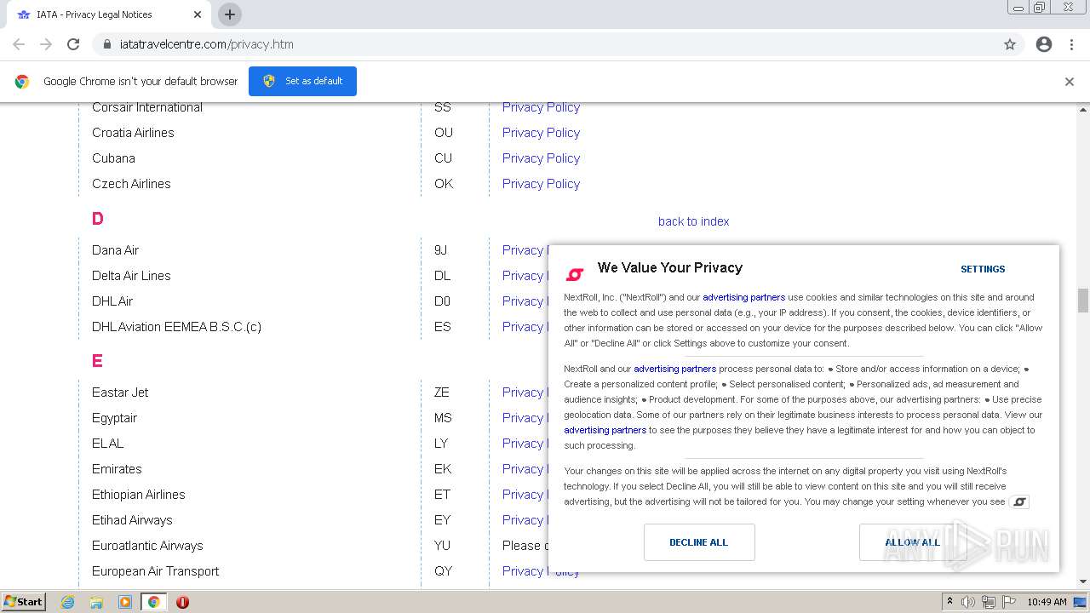The image size is (1090, 613).
Task: Click the 'Ethiopian Airlines' row name
Action: [x=138, y=495]
